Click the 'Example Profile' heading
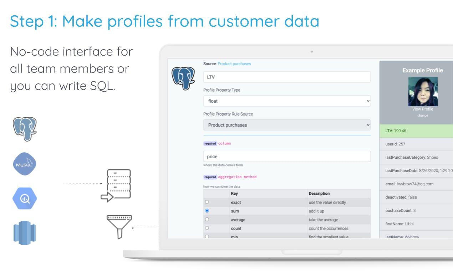Image resolution: width=453 pixels, height=271 pixels. click(423, 70)
